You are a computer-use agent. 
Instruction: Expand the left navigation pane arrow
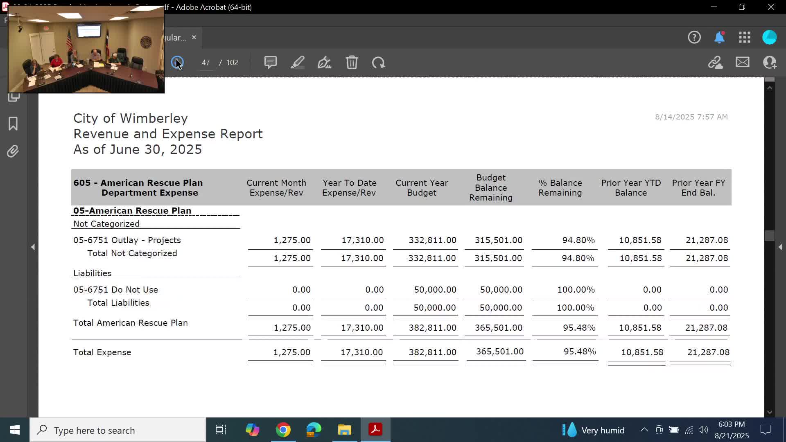33,247
